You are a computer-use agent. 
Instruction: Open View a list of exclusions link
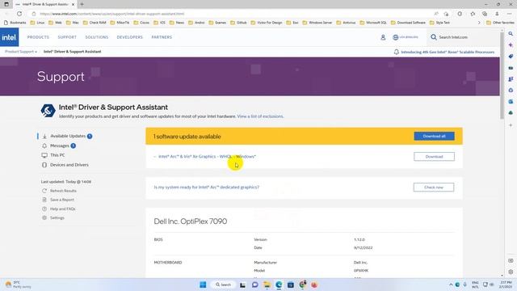click(260, 116)
